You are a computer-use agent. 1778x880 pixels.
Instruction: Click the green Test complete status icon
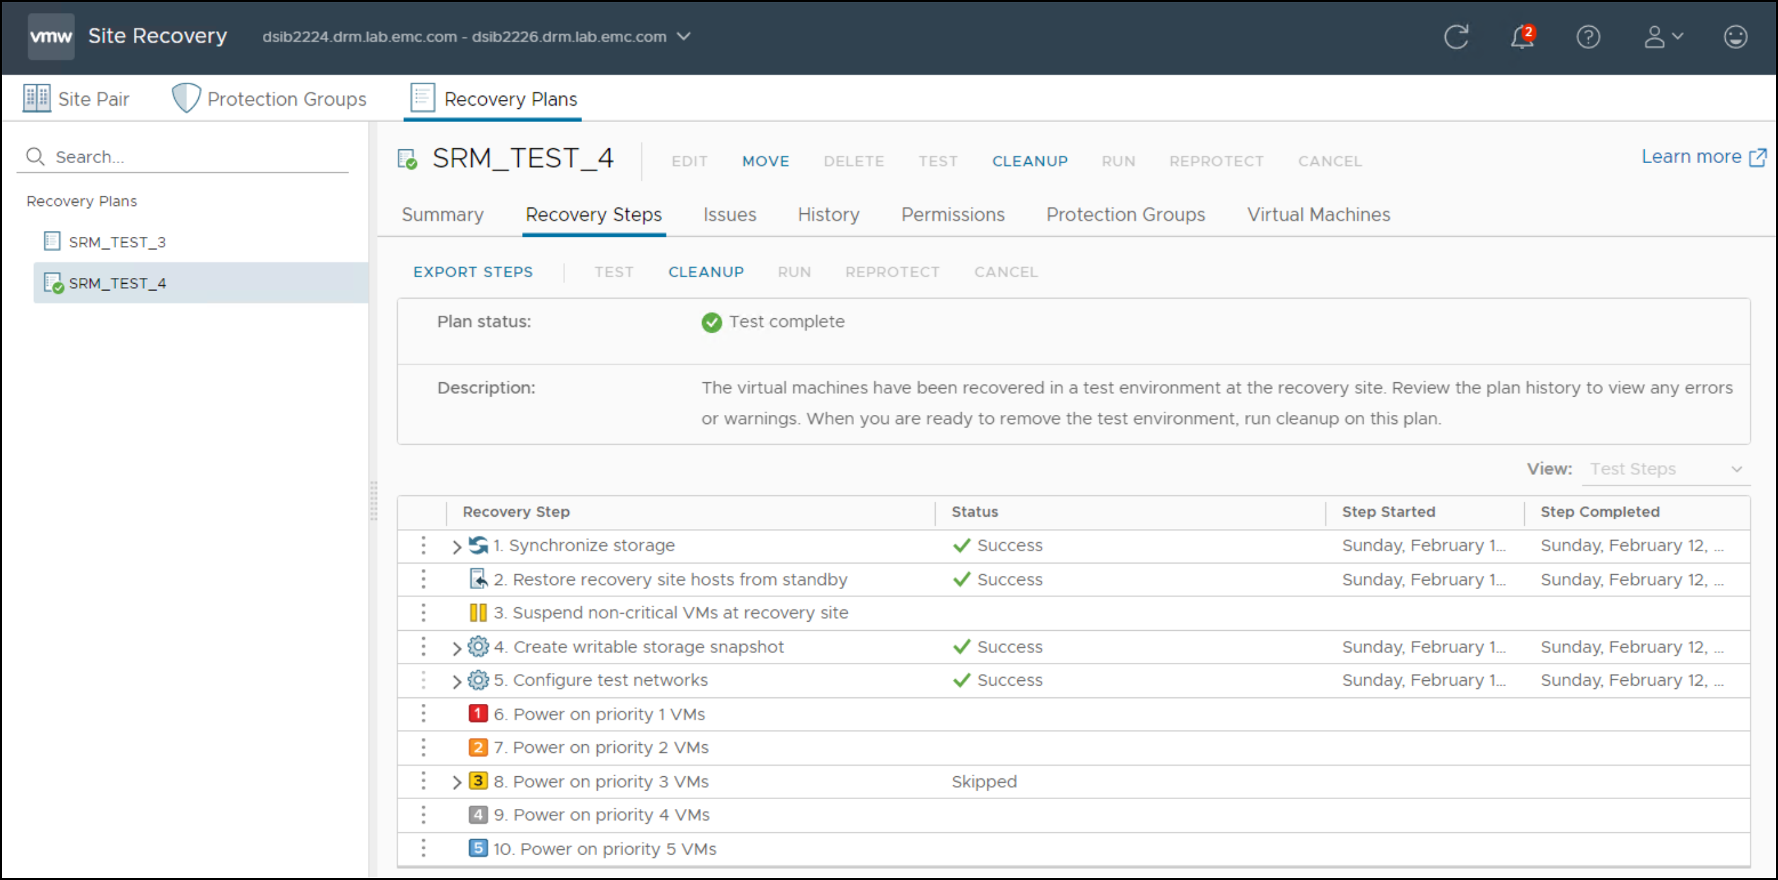711,322
